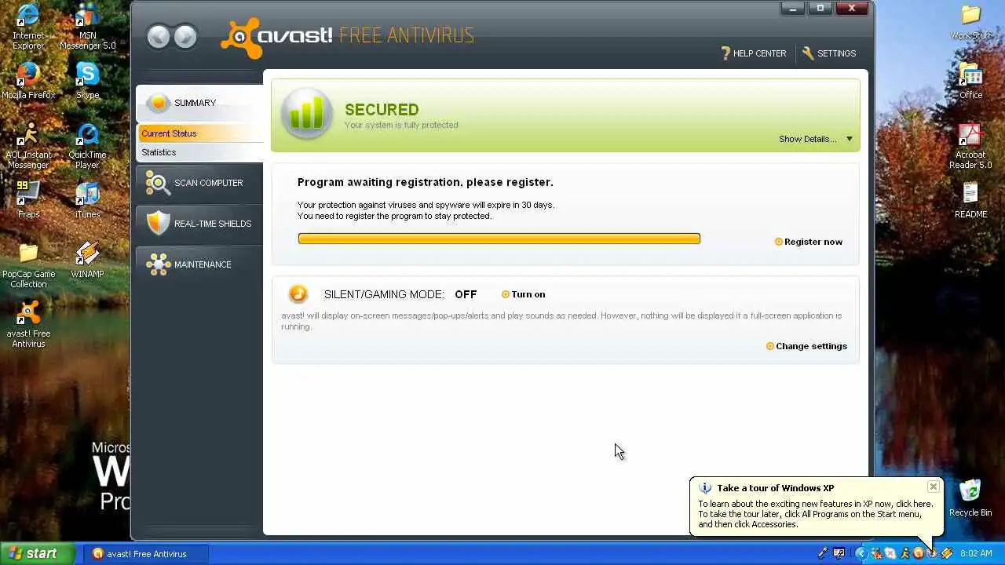The image size is (1005, 565).
Task: Click avast! Free Antivirus taskbar button
Action: click(146, 554)
